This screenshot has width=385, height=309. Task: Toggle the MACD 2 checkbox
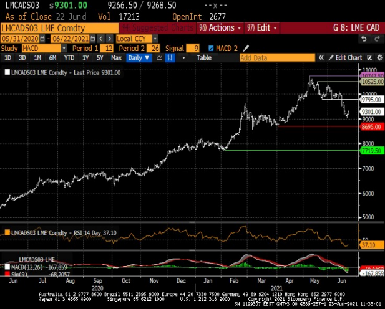[x=211, y=49]
